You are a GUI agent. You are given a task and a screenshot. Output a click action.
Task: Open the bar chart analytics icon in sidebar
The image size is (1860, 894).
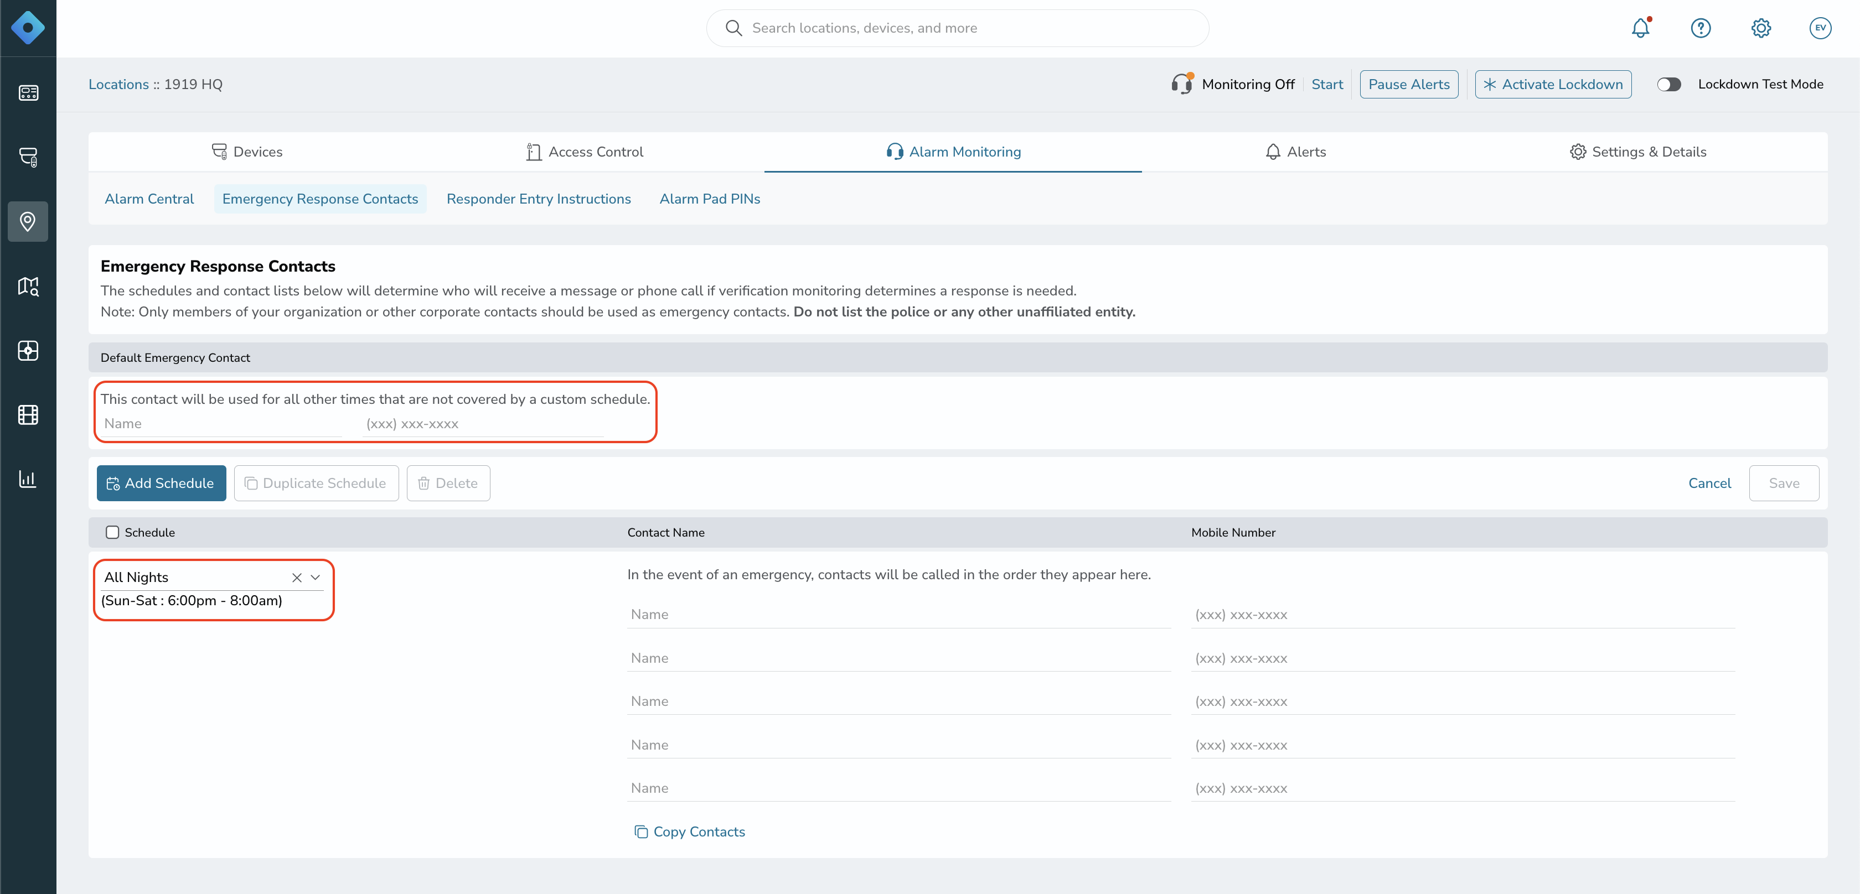coord(28,479)
